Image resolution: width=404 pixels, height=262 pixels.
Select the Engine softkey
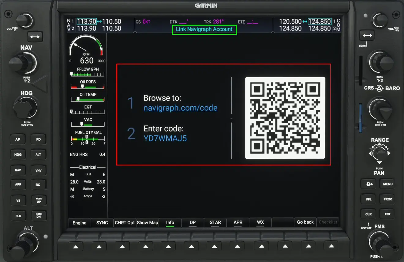coord(79,223)
